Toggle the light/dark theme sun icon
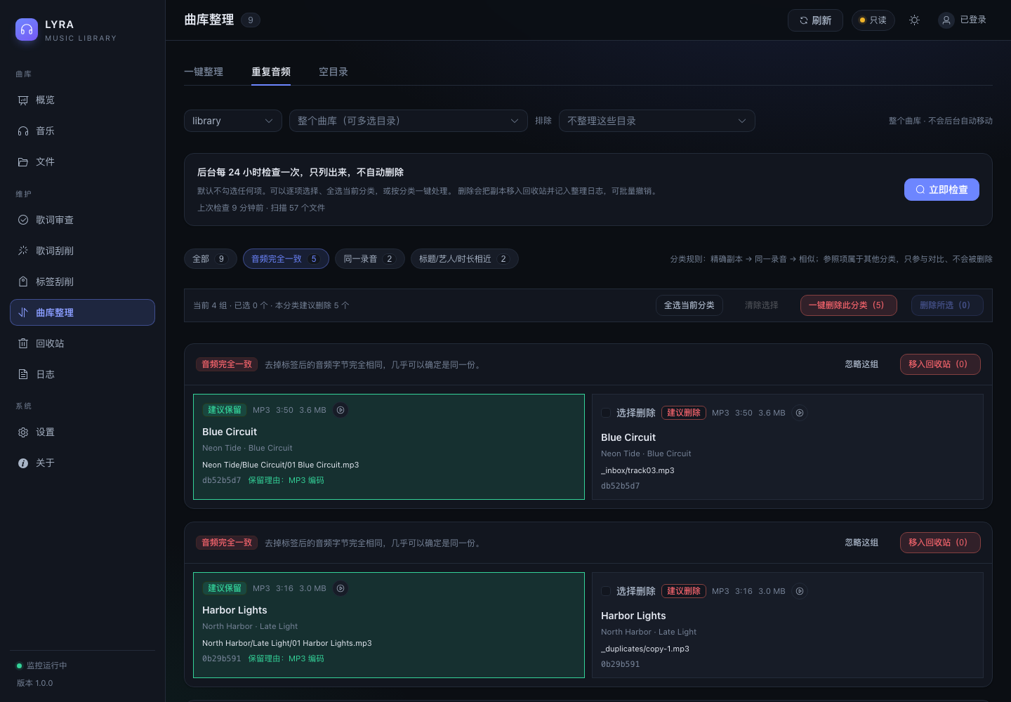This screenshot has height=702, width=1011. pos(914,20)
